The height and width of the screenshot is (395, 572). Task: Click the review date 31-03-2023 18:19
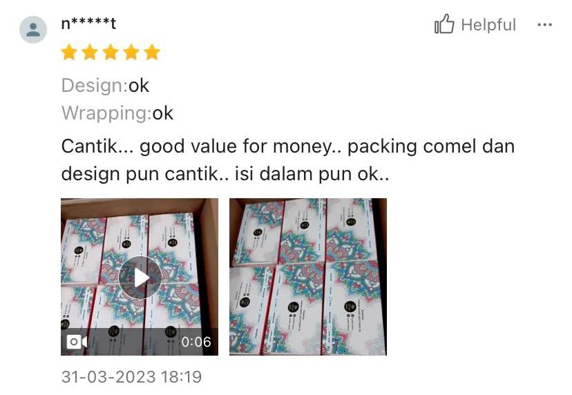click(x=131, y=377)
